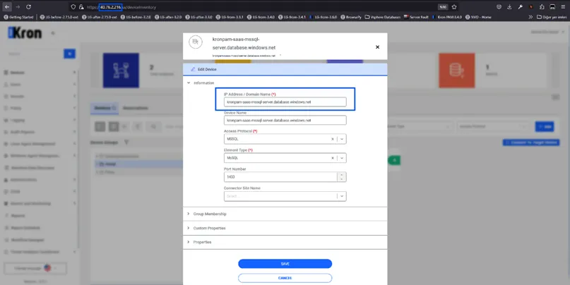This screenshot has height=285, width=570.
Task: Open the language selector at sidebar bottom
Action: tap(35, 268)
